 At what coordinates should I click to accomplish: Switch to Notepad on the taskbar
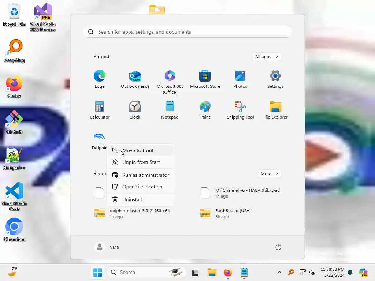tap(244, 272)
